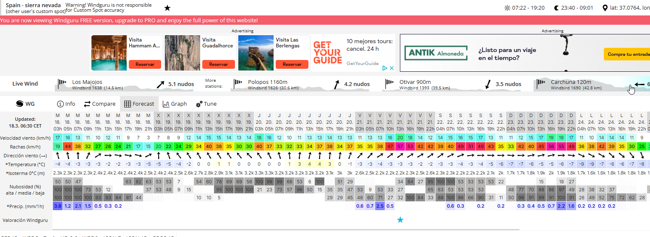Click the Tune gears icon
This screenshot has width=650, height=237.
(x=199, y=104)
